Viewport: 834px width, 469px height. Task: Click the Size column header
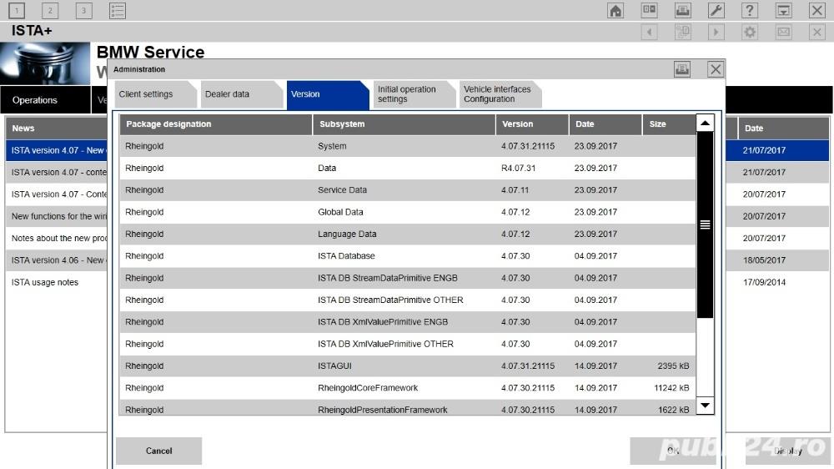(x=669, y=124)
